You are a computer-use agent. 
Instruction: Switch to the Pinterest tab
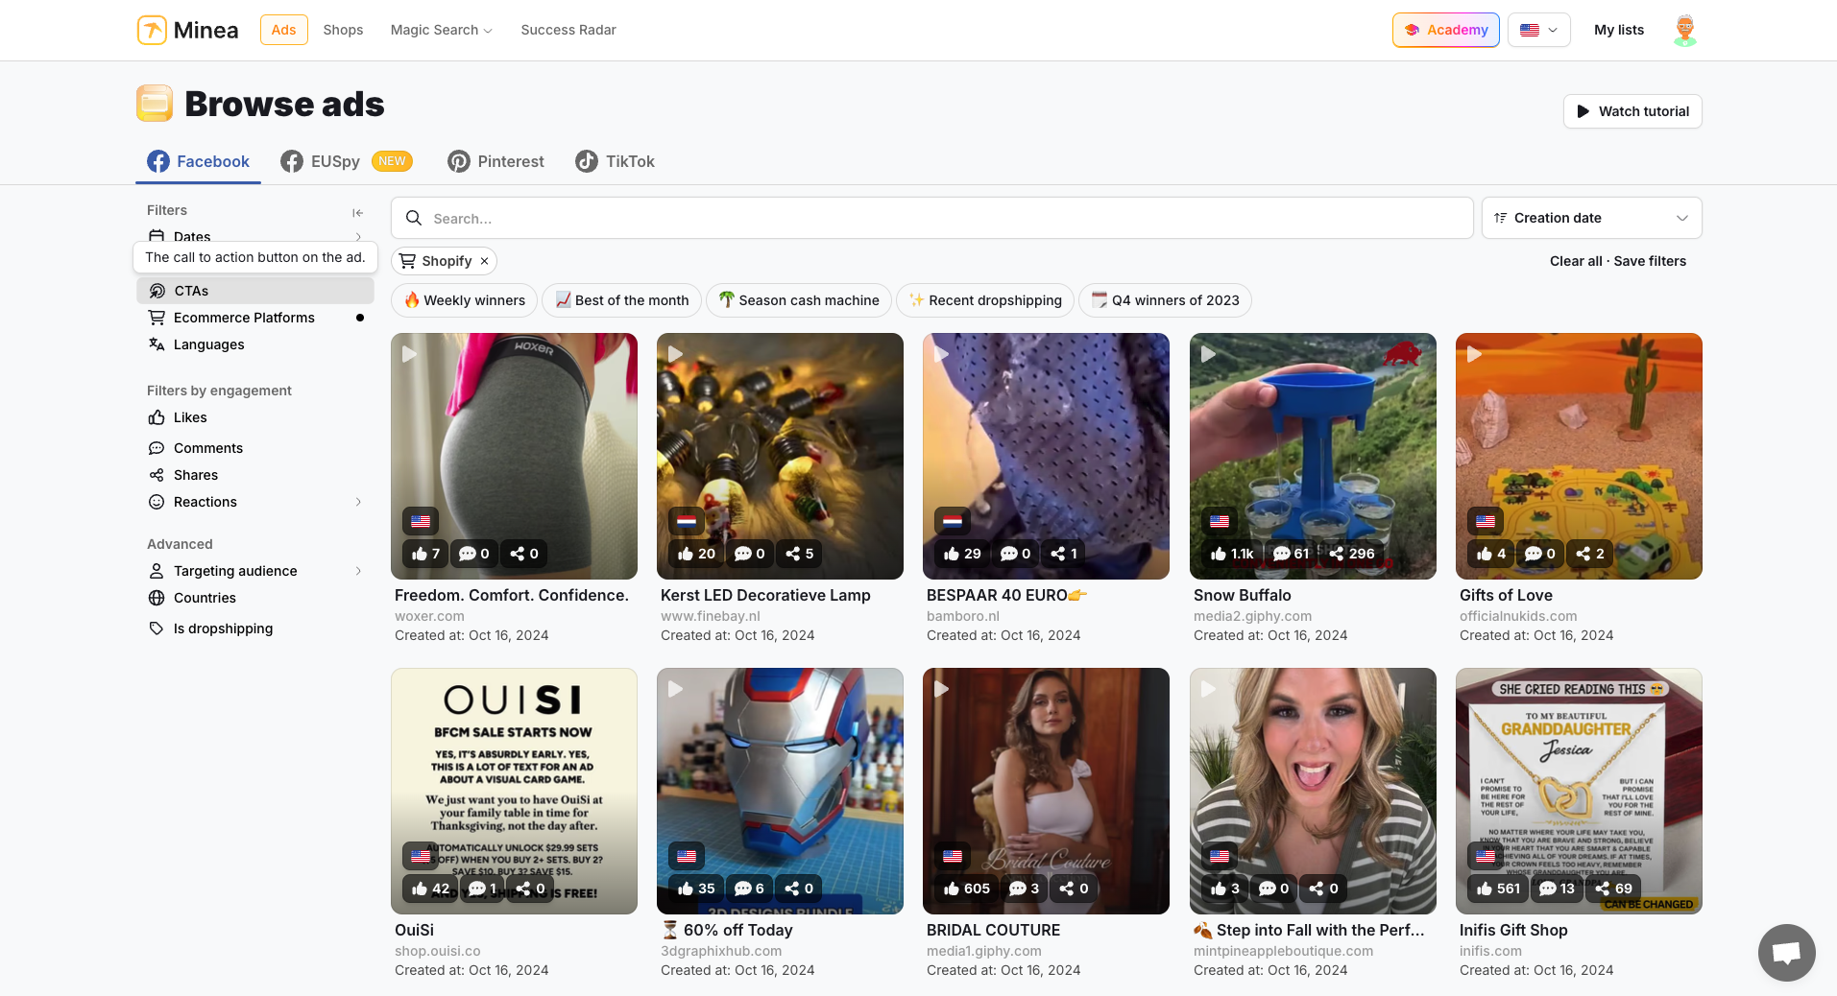pyautogui.click(x=496, y=161)
